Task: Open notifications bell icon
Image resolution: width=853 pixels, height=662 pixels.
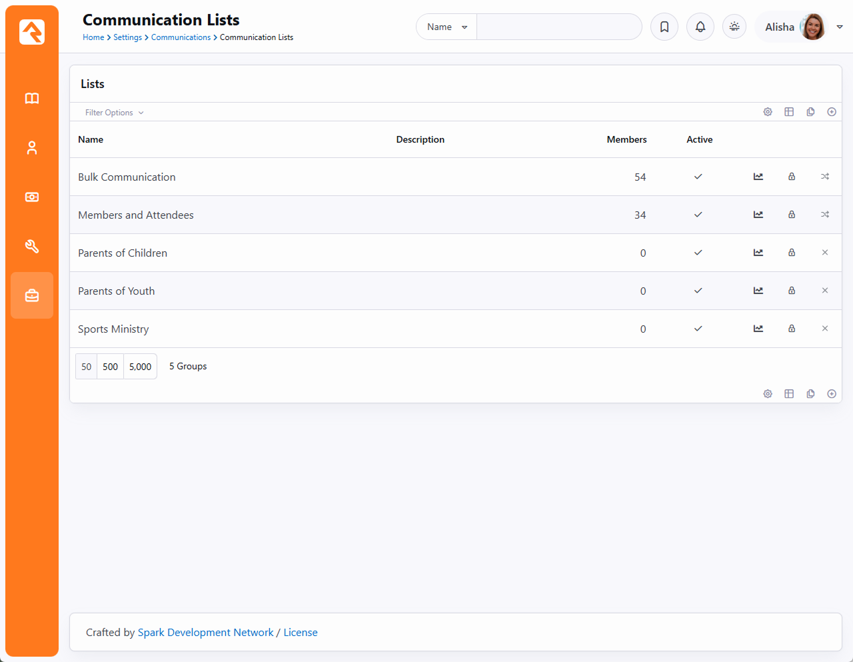Action: (700, 27)
